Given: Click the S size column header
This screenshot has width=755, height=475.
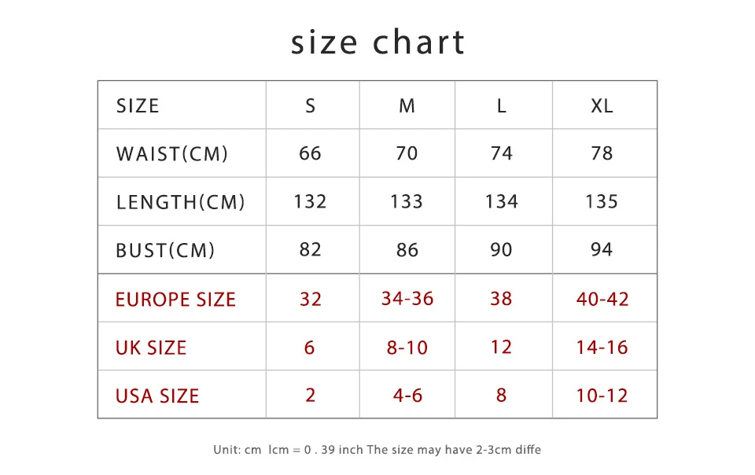Looking at the screenshot, I should (x=310, y=106).
